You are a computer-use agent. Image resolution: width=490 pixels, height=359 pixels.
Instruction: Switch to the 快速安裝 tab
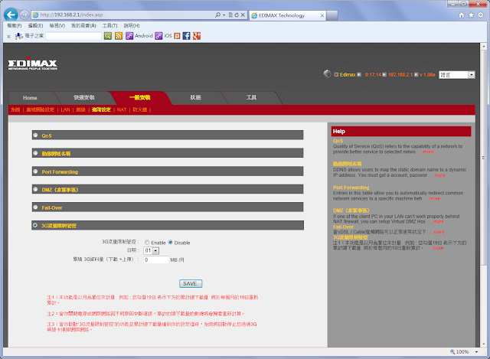pyautogui.click(x=84, y=98)
